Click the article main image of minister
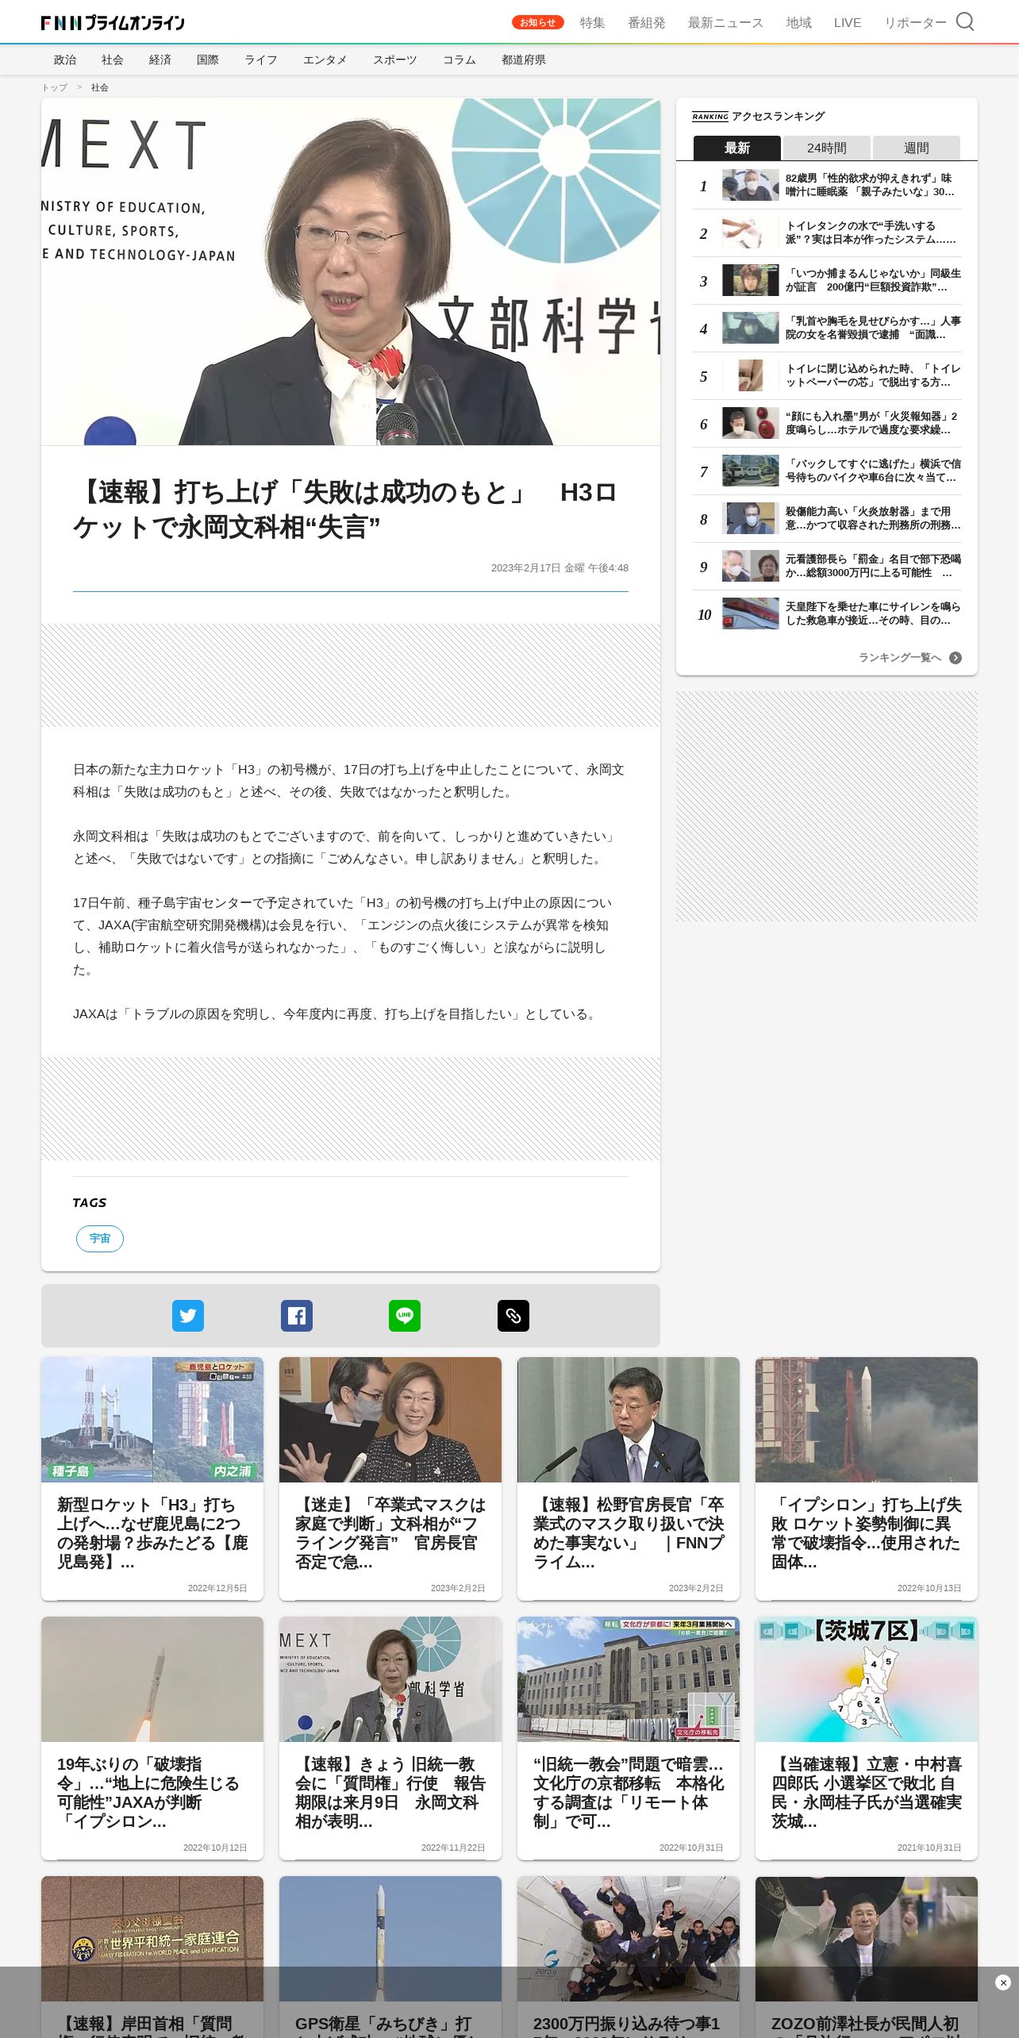Viewport: 1019px width, 2038px height. click(351, 271)
